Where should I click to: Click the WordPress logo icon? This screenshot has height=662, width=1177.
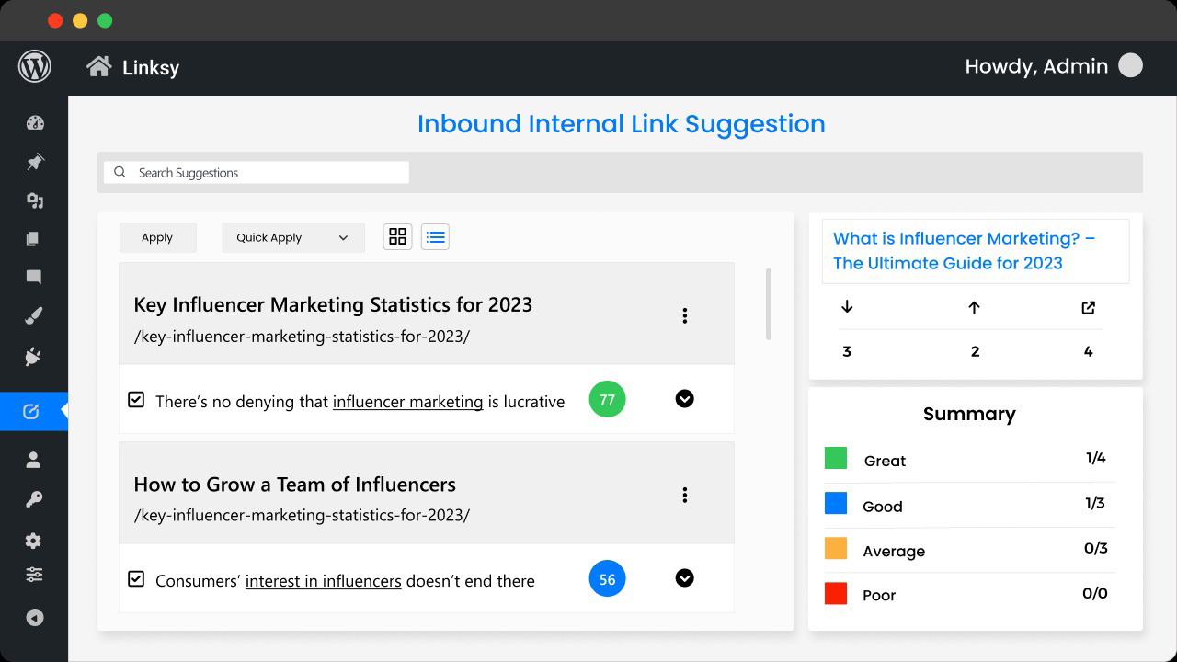pyautogui.click(x=34, y=67)
